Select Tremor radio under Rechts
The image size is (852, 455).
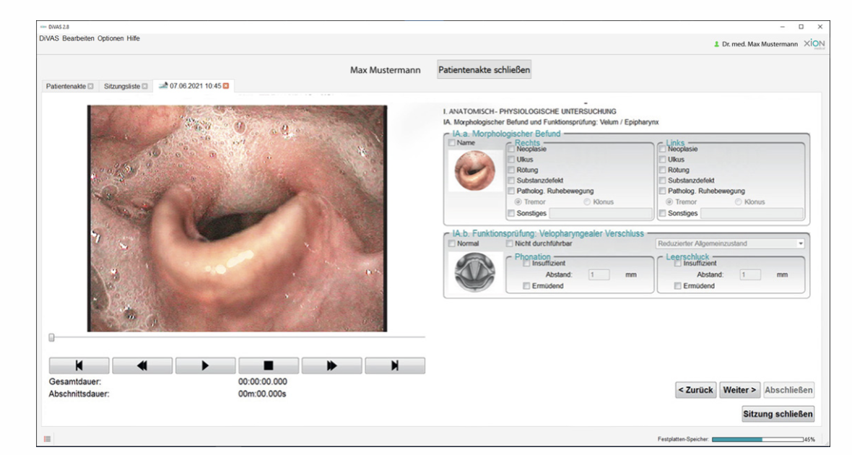(x=518, y=202)
